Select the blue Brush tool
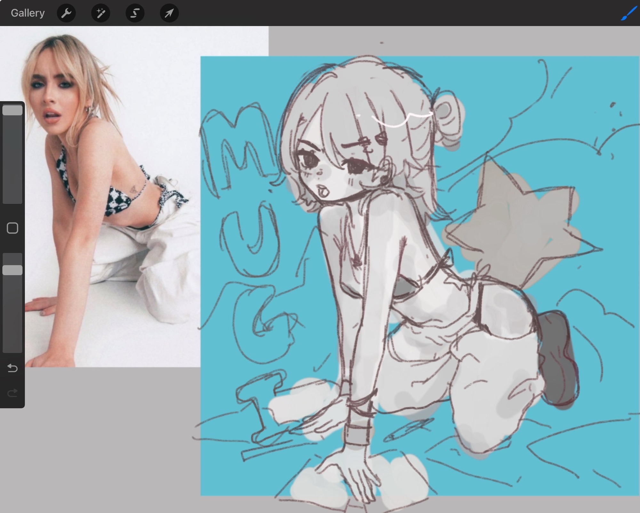This screenshot has height=513, width=640. (628, 13)
